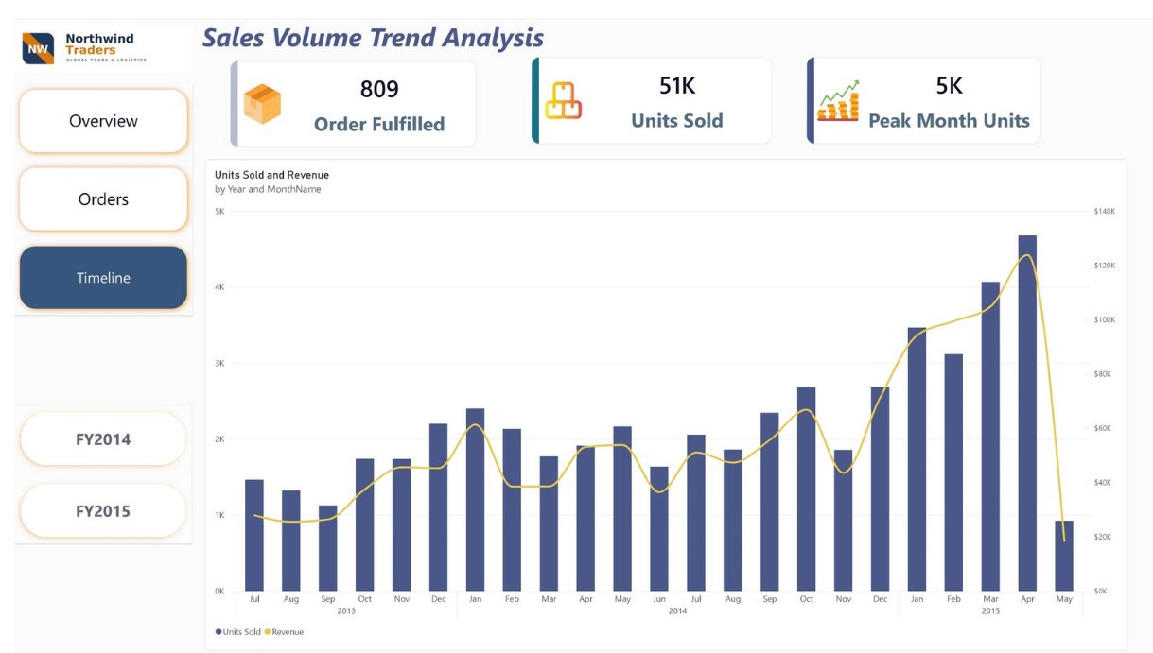
Task: Select the Jan 2014 bar
Action: pyautogui.click(x=475, y=500)
